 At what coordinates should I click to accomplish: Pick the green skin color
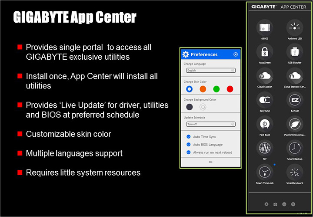point(216,89)
